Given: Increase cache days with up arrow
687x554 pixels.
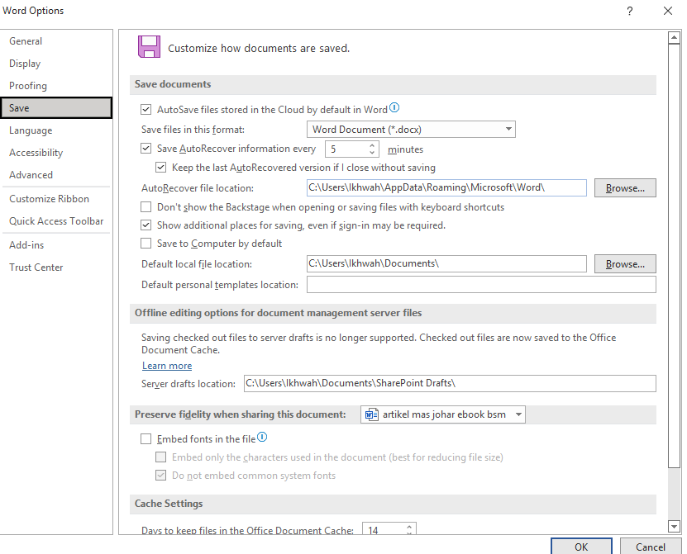Looking at the screenshot, I should 409,527.
